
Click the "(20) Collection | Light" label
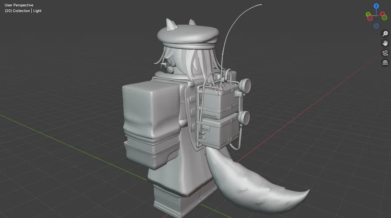pyautogui.click(x=23, y=11)
